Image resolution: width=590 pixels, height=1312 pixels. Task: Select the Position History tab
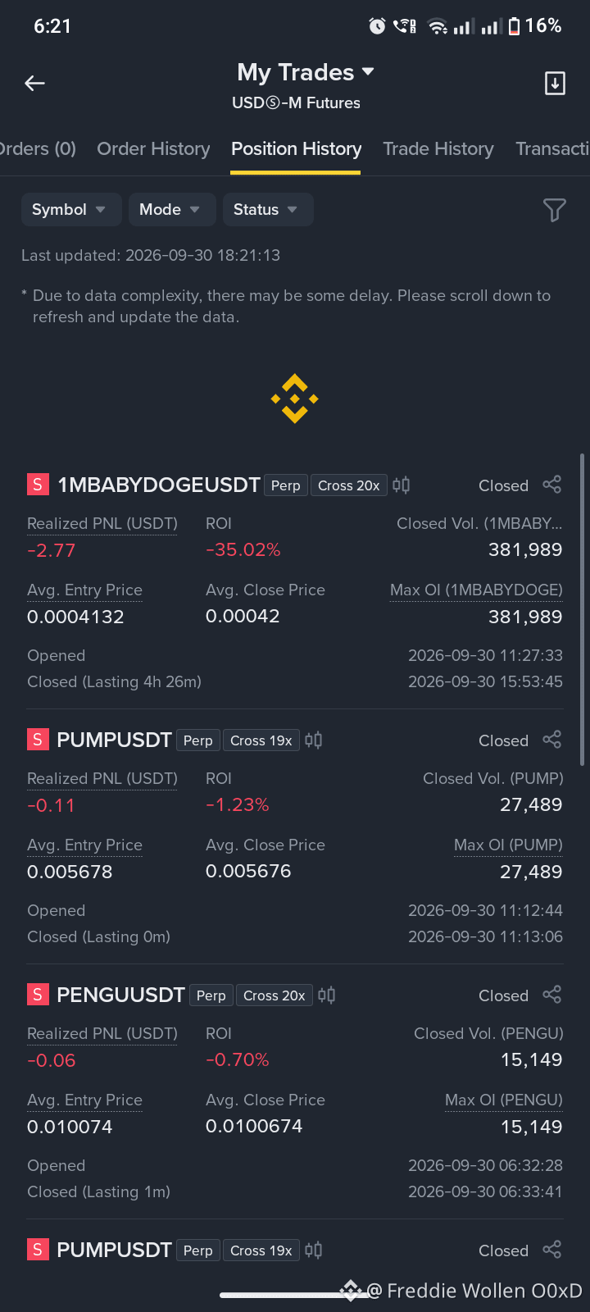[x=296, y=148]
